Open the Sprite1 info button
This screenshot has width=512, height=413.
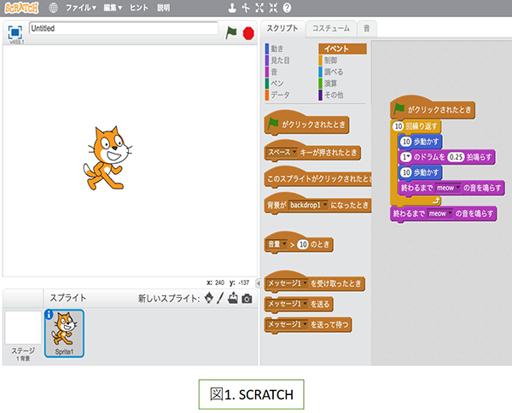(49, 314)
